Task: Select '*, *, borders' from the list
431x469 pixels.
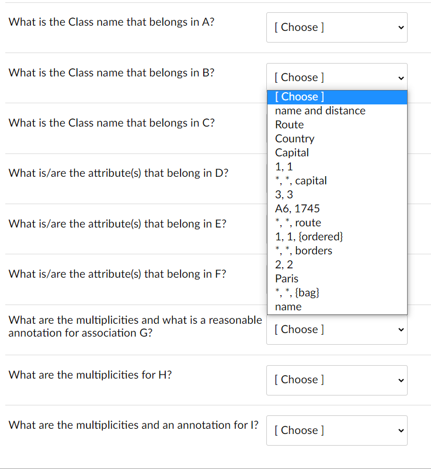Action: tap(303, 250)
